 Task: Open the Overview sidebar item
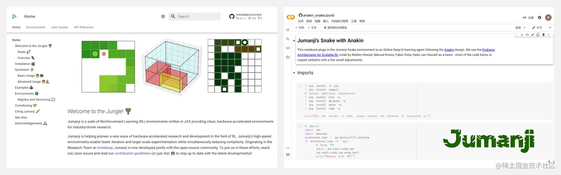pyautogui.click(x=26, y=58)
